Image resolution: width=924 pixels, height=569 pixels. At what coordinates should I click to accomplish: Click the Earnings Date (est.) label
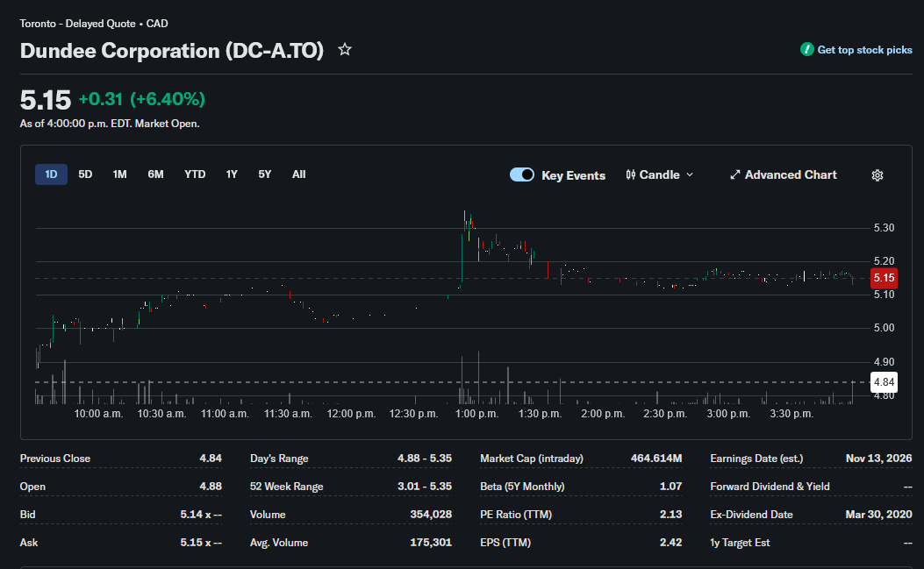coord(756,459)
